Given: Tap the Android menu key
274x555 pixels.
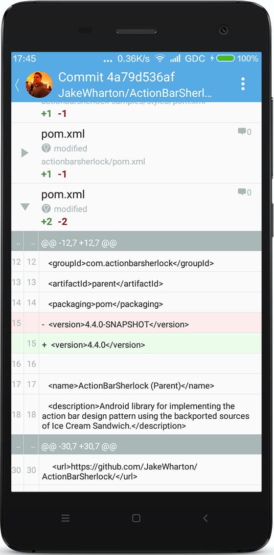Looking at the screenshot, I should [x=66, y=518].
